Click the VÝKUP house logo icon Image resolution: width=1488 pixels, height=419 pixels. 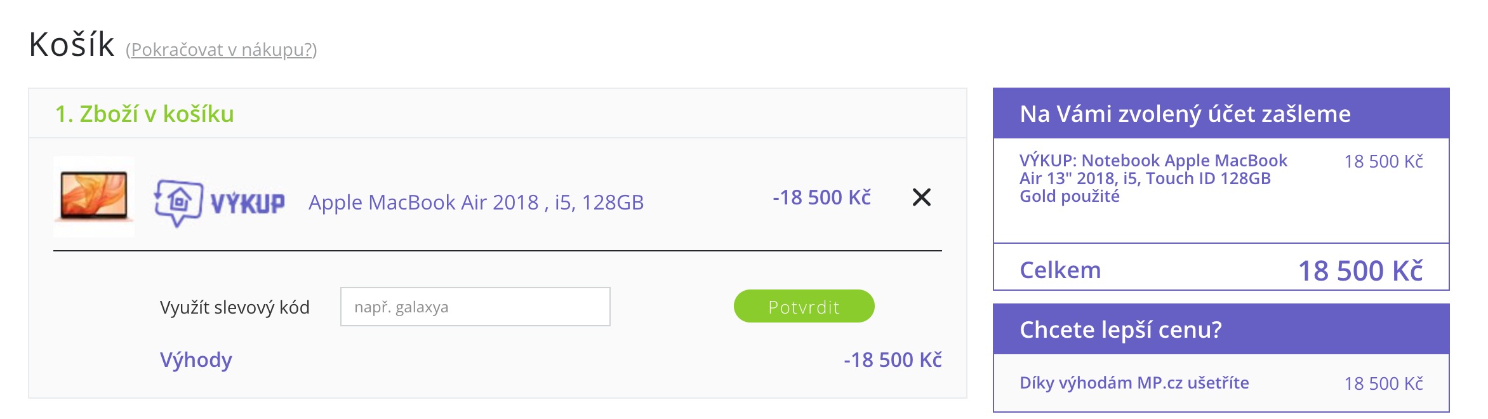[179, 202]
